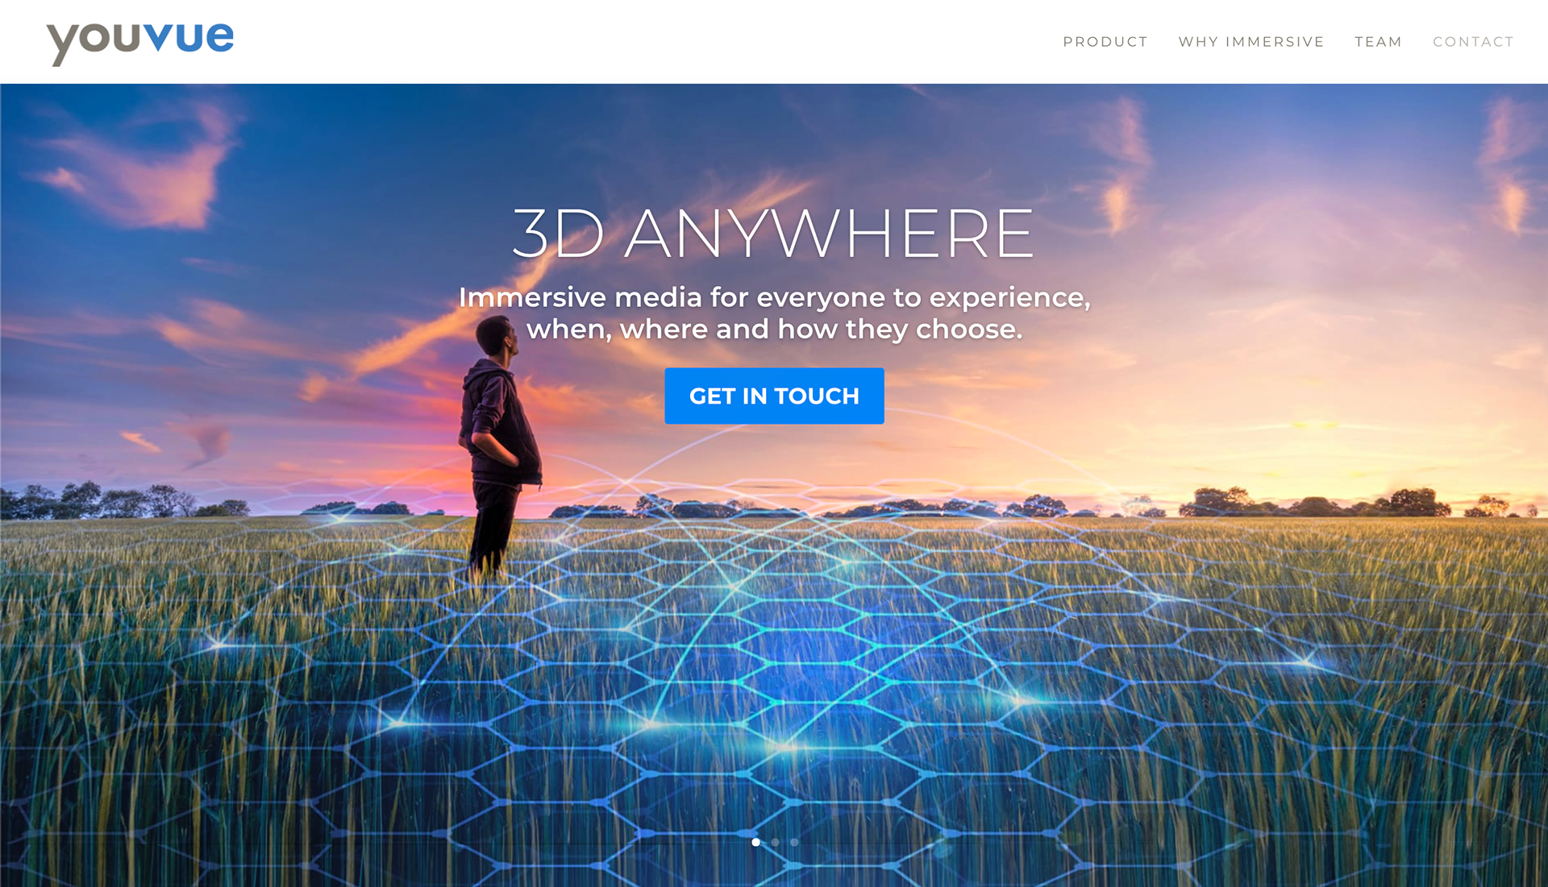1548x887 pixels.
Task: Select the first active carousel dot
Action: pos(755,842)
